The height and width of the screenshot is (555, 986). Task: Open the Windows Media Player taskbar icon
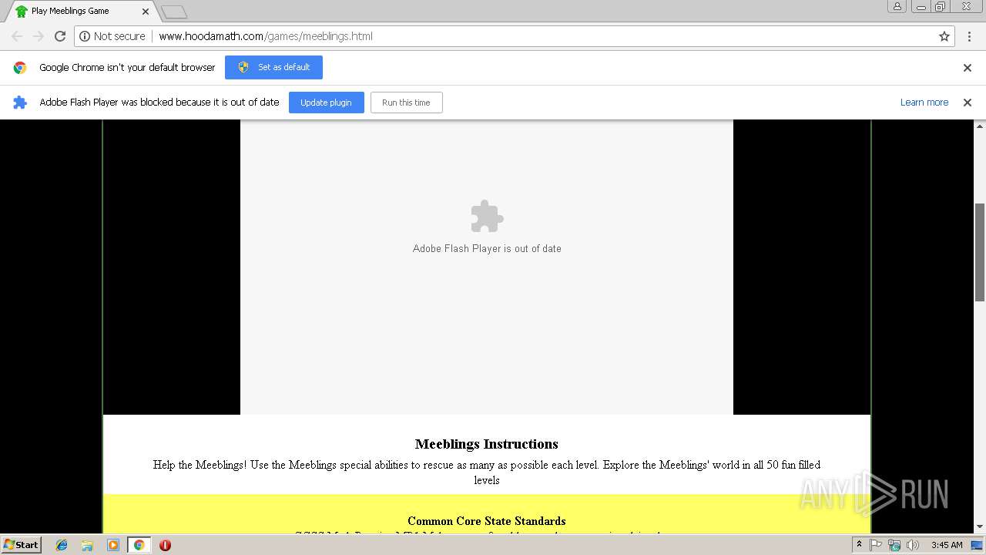pos(113,545)
